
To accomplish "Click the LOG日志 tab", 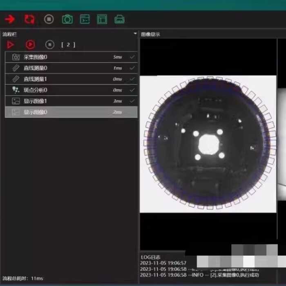I will (151, 257).
